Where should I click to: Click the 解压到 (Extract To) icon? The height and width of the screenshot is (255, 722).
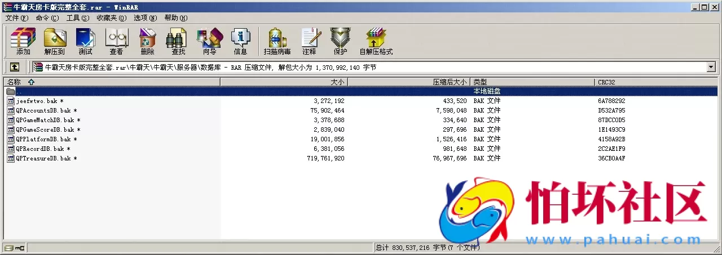[55, 41]
